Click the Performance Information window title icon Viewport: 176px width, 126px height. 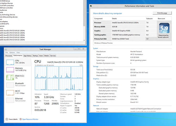(x=91, y=6)
